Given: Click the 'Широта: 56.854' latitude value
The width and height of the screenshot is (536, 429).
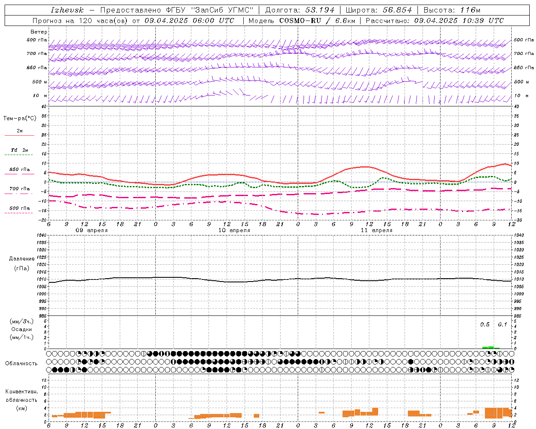Looking at the screenshot, I should 379,10.
